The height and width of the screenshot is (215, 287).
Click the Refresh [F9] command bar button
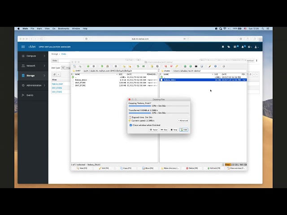click(214, 168)
